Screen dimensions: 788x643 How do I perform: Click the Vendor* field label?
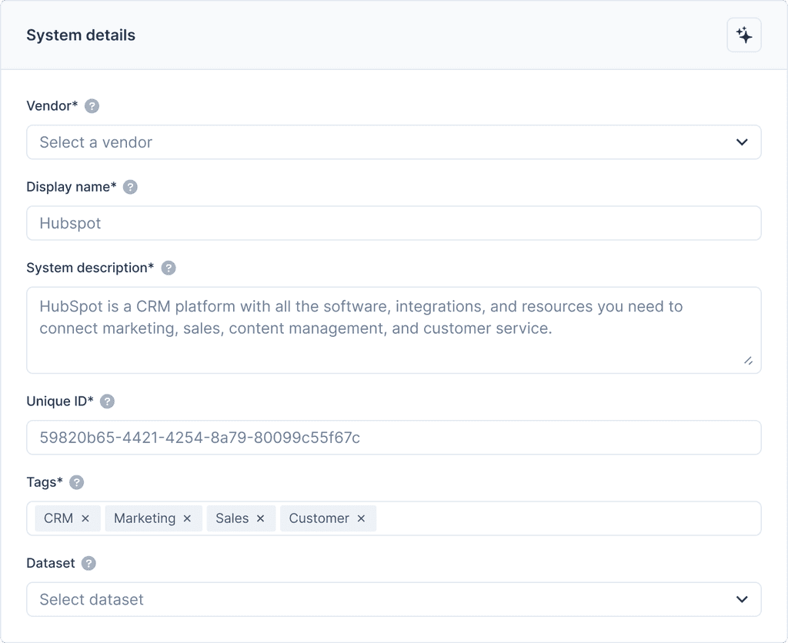[52, 106]
